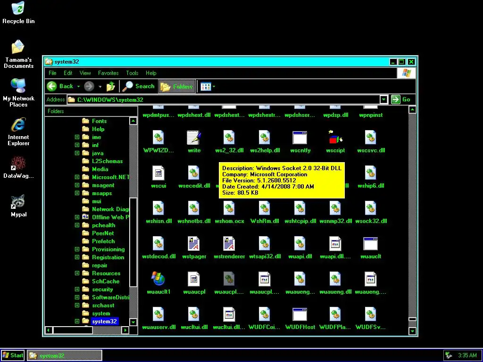Open the File menu
483x362 pixels.
pyautogui.click(x=52, y=73)
